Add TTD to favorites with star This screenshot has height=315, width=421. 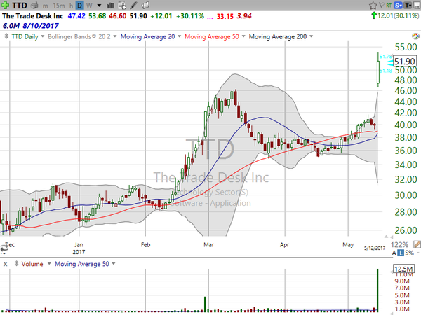373,6
